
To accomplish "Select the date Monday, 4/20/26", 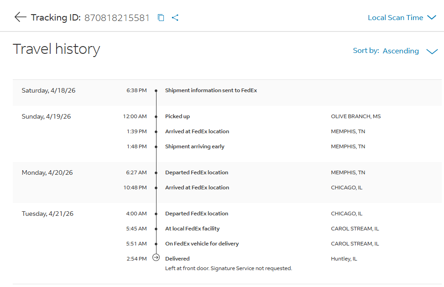I will pyautogui.click(x=47, y=172).
